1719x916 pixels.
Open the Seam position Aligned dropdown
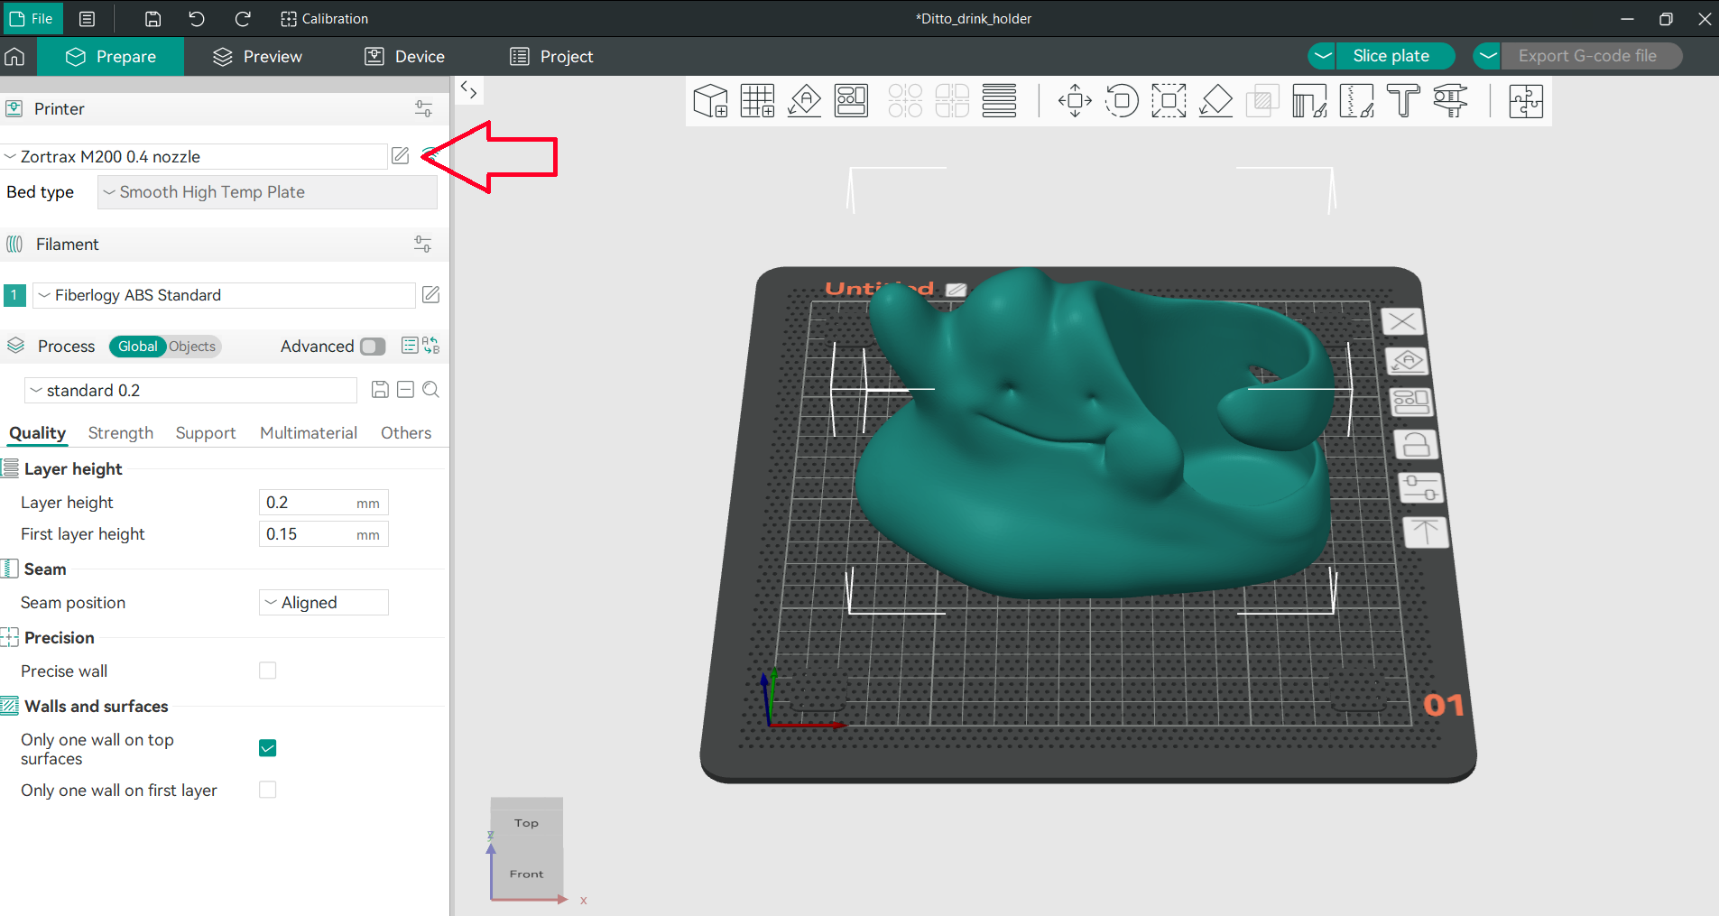323,603
